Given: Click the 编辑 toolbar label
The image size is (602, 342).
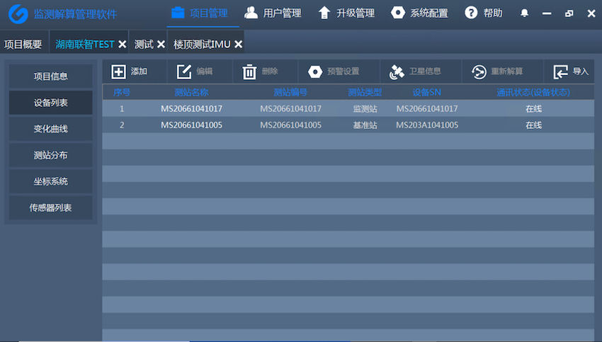Looking at the screenshot, I should click(x=205, y=72).
